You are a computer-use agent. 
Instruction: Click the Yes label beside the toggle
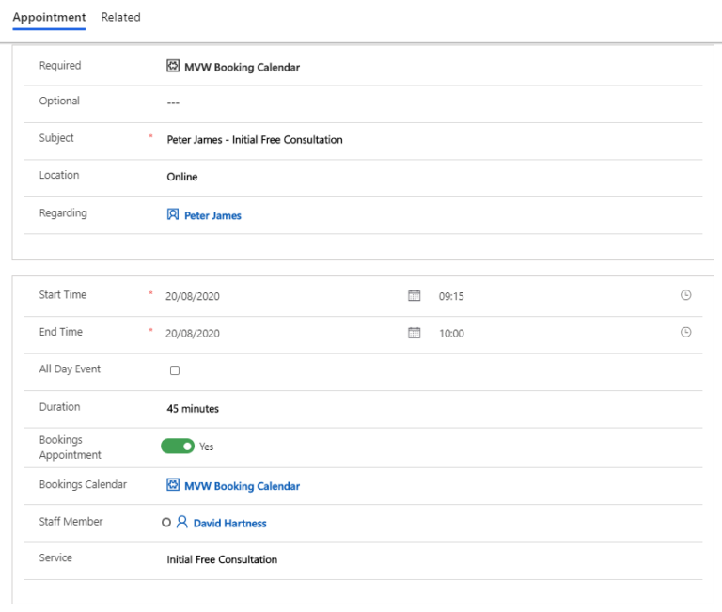click(x=206, y=447)
